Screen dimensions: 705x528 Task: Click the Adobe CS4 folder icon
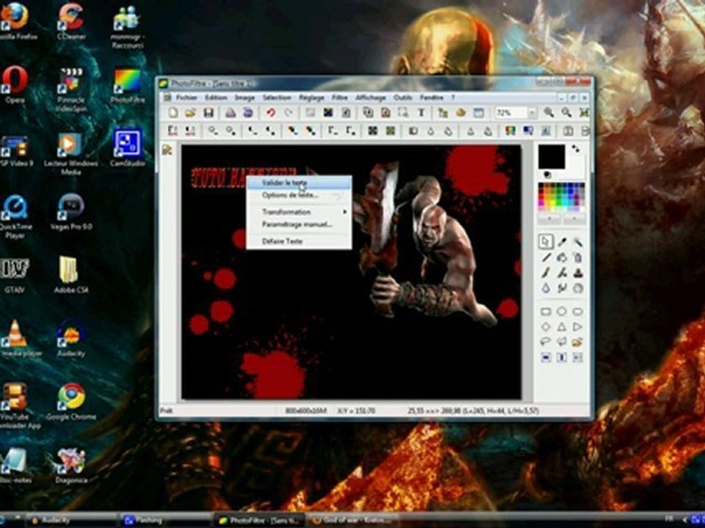coord(70,275)
